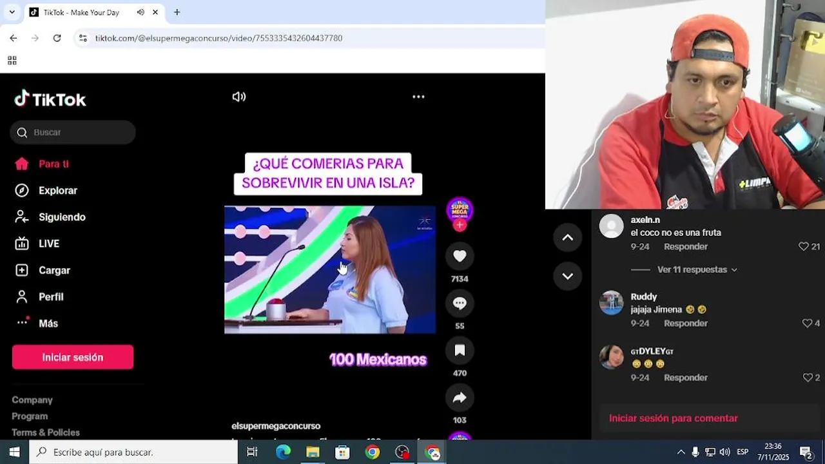The image size is (825, 464).
Task: Expand Terms & Policies footer section
Action: coord(46,432)
